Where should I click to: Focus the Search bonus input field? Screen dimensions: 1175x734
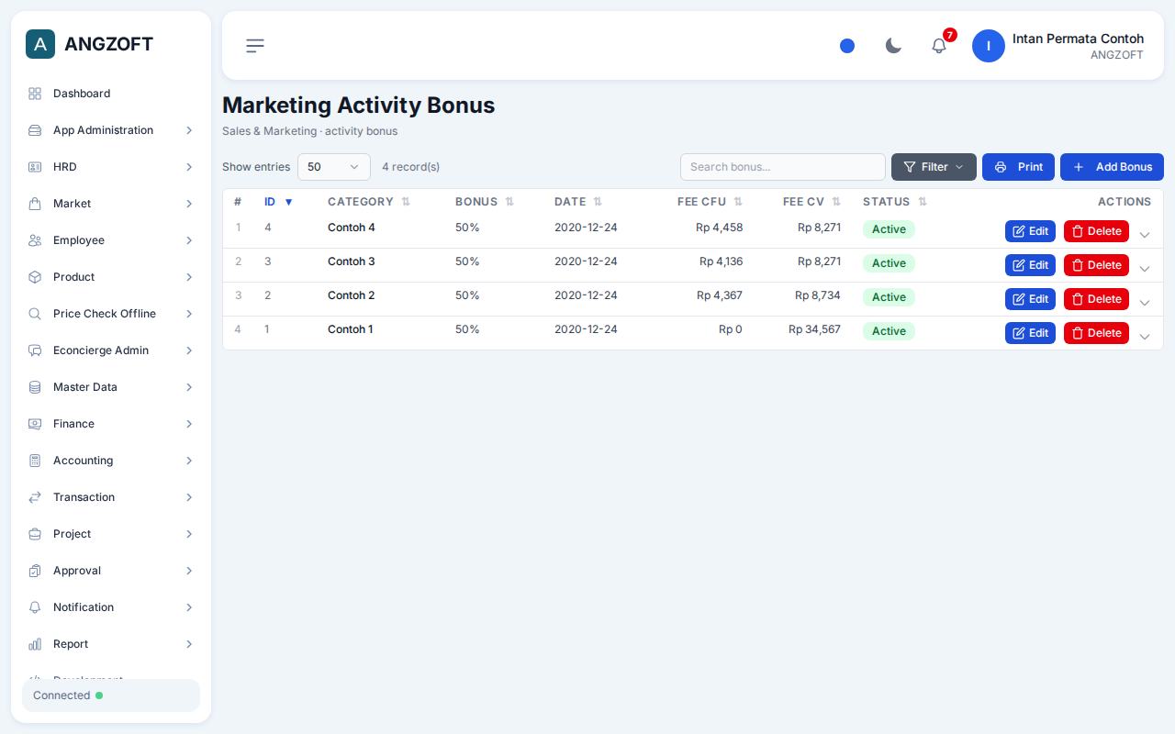click(783, 167)
